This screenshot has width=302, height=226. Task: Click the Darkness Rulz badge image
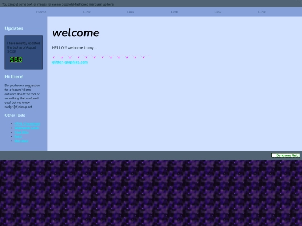(x=285, y=155)
